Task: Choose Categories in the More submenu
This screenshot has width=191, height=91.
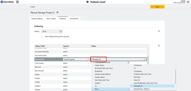Action: pos(138,65)
